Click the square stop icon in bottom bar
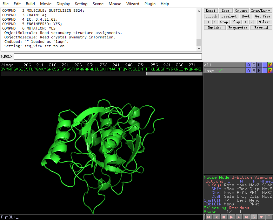Screen dimensions: 273x220 coord(223,217)
